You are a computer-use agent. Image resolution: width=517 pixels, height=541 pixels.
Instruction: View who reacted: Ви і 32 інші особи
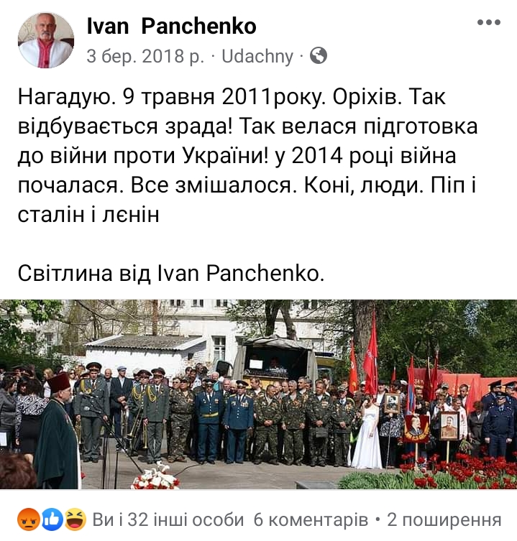click(168, 519)
